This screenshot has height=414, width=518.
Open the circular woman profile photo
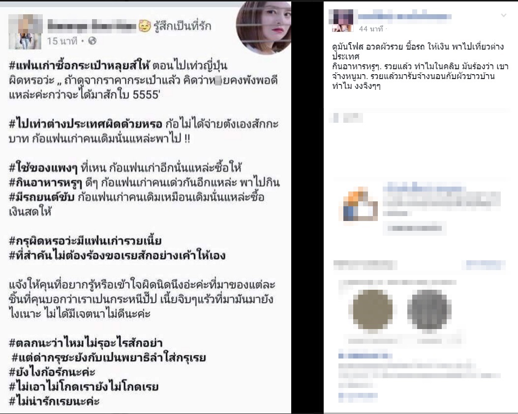pos(264,27)
